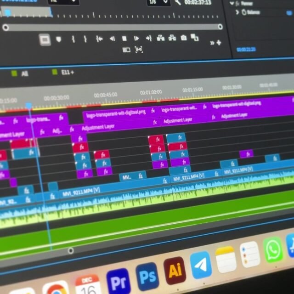Click the Premiere Pro dock icon
This screenshot has width=294, height=294.
(119, 281)
